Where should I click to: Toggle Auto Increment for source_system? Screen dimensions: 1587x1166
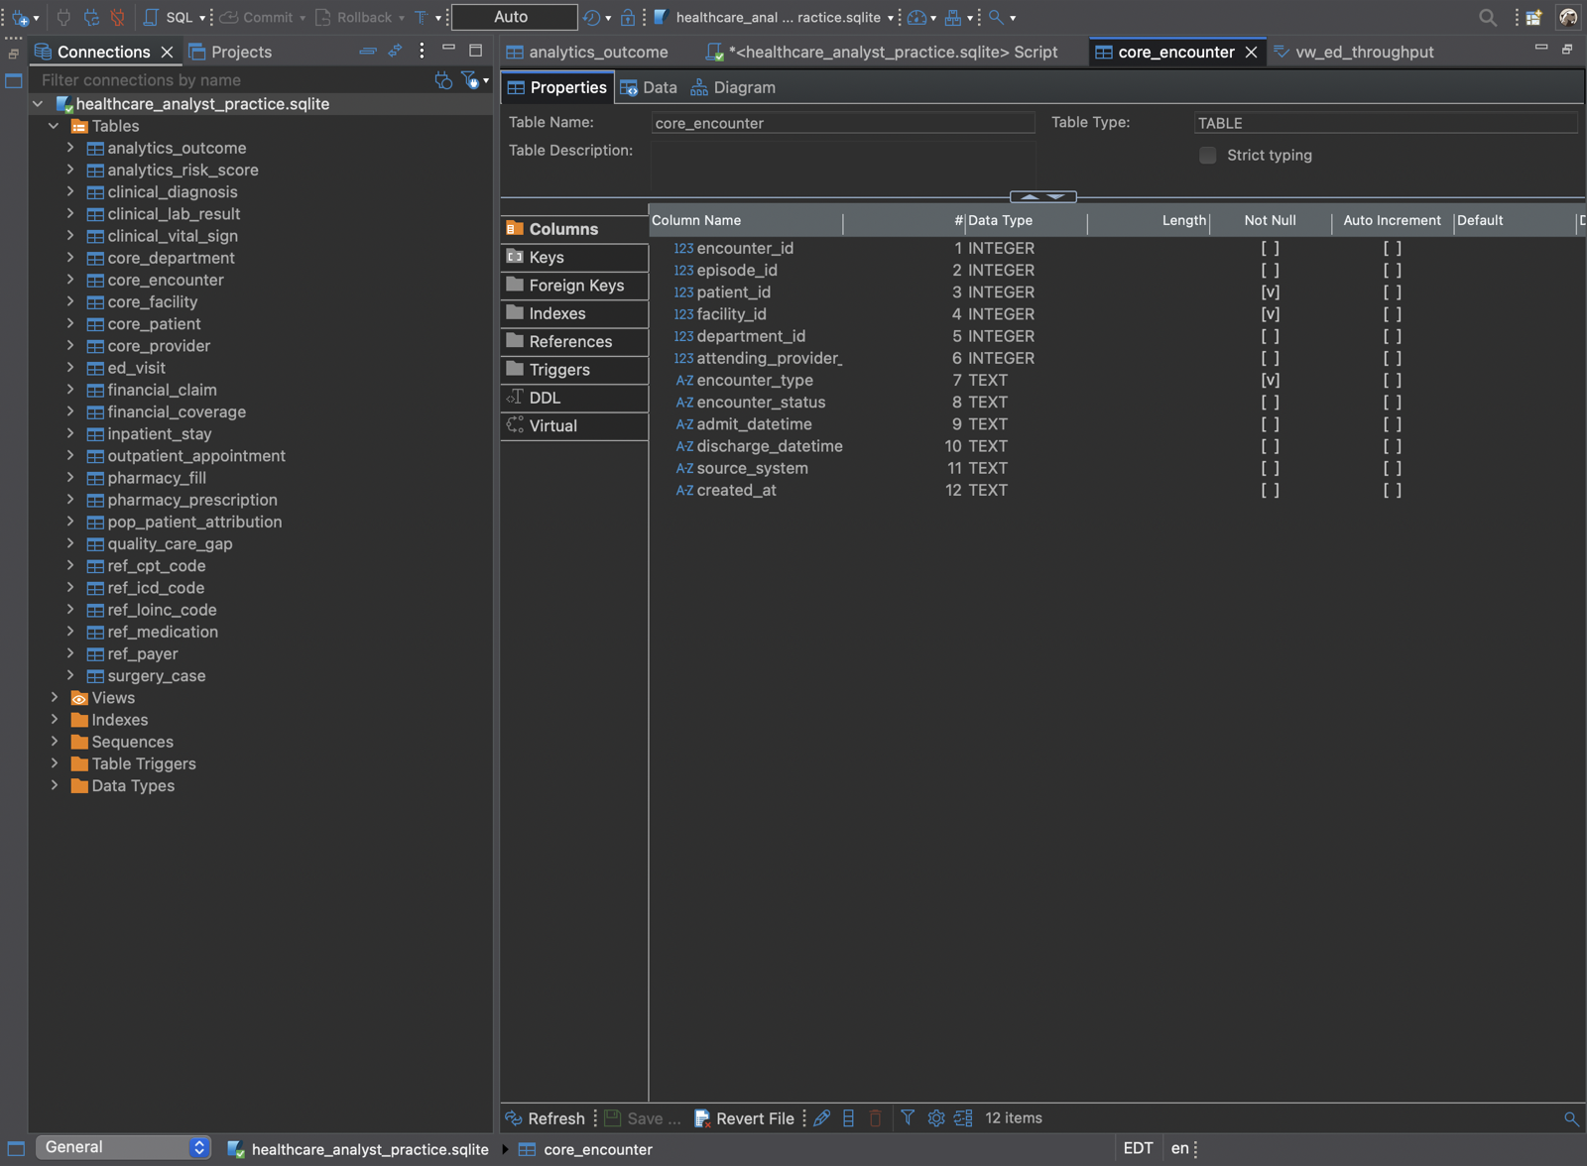pos(1392,469)
